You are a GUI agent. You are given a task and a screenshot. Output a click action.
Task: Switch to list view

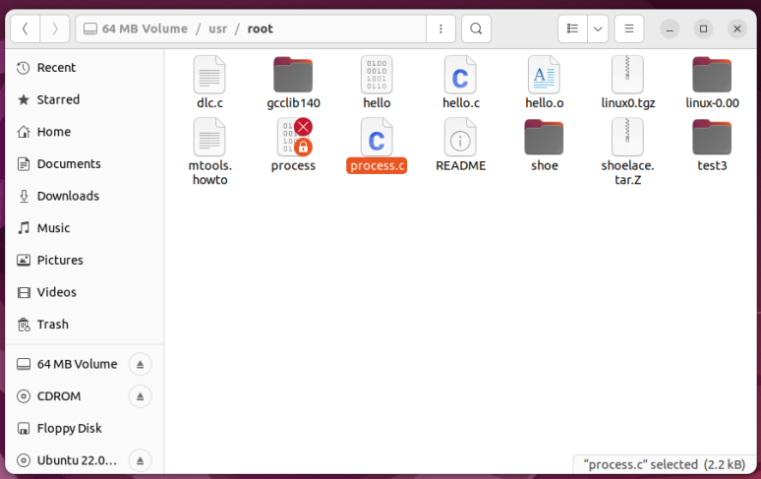tap(572, 30)
